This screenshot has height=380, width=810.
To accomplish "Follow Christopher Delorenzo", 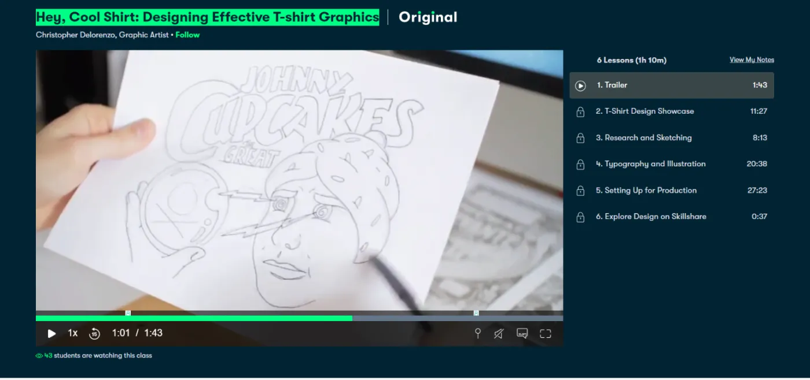I will [187, 35].
